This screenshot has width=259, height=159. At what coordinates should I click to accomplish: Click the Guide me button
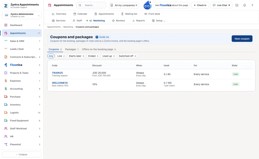coord(103,37)
